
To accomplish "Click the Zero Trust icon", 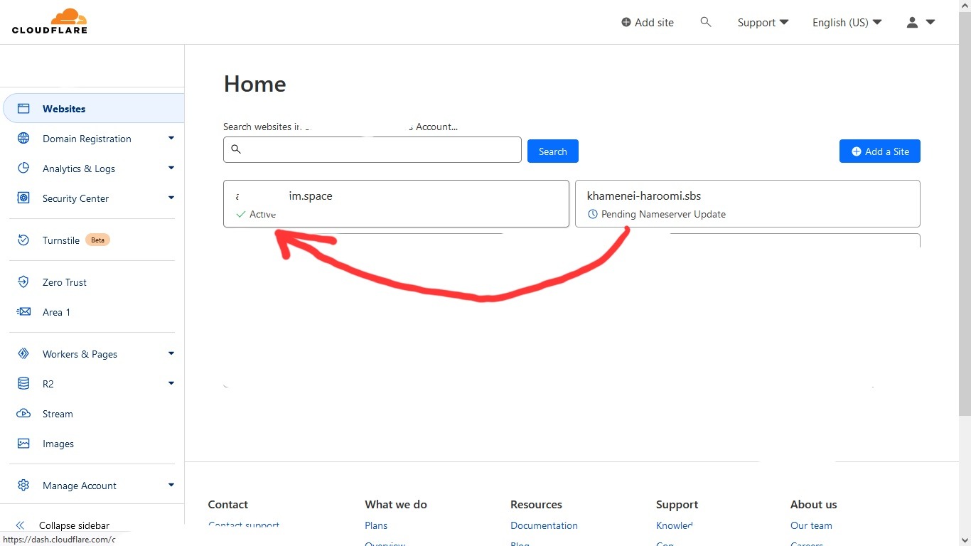I will tap(23, 282).
